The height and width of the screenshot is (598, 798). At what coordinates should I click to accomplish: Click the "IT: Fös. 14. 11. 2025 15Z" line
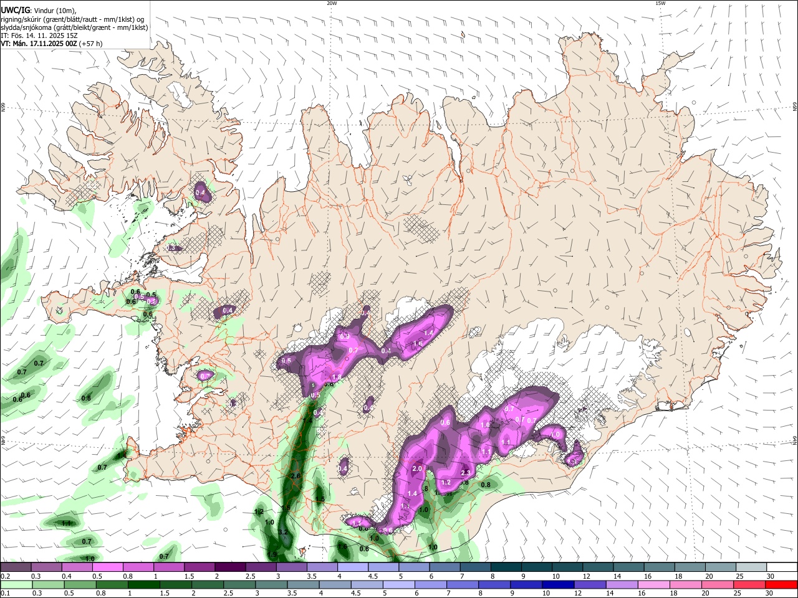[39, 36]
